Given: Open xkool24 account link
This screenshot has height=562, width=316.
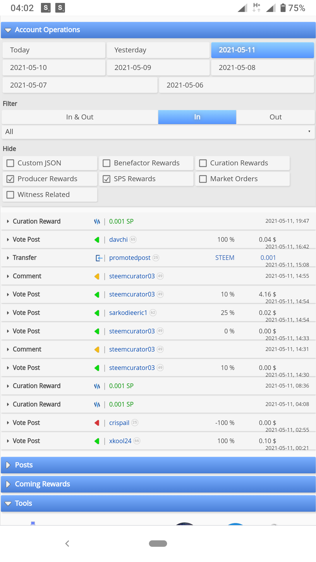Looking at the screenshot, I should coord(120,441).
